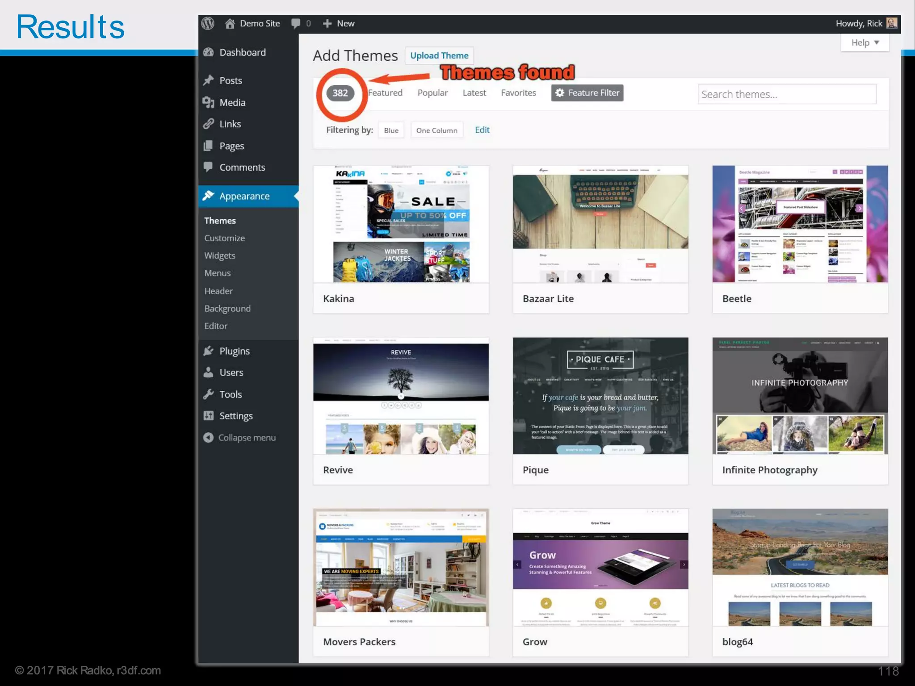Click the plus New content icon
Screen dimensions: 915x686
(x=327, y=23)
